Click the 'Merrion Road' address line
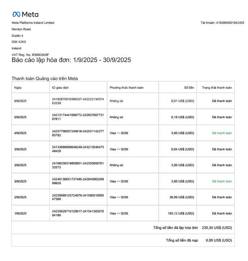Image resolution: width=248 pixels, height=261 pixels. click(21, 29)
